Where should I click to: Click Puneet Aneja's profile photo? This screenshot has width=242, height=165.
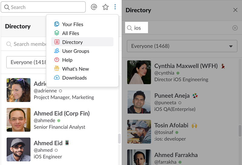[139, 102]
